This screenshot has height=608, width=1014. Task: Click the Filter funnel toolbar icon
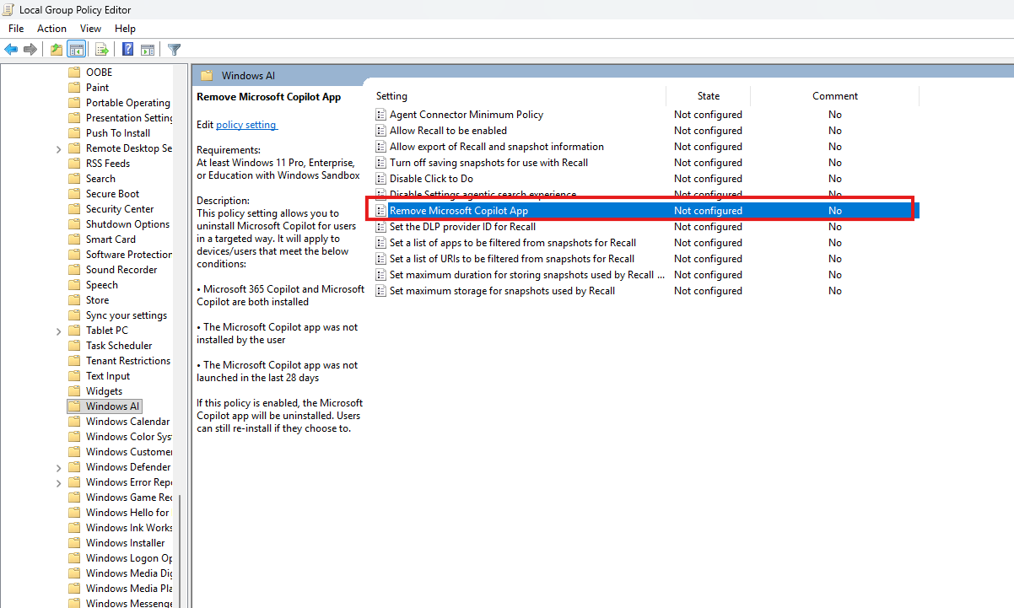coord(174,50)
